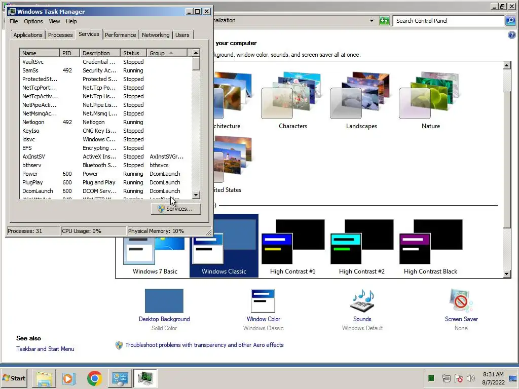Switch to the Applications tab
Image resolution: width=519 pixels, height=389 pixels.
[28, 35]
